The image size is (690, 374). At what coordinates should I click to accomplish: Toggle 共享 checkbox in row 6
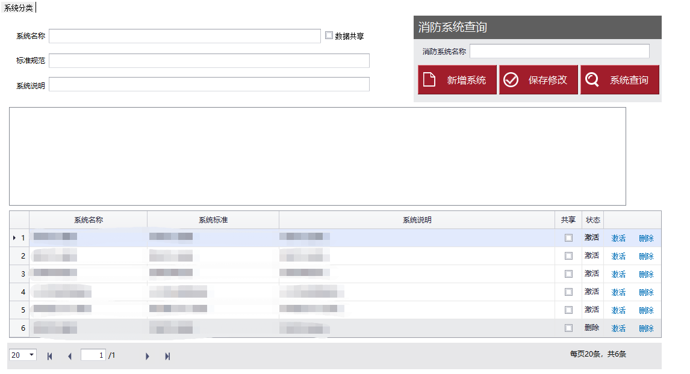(568, 328)
